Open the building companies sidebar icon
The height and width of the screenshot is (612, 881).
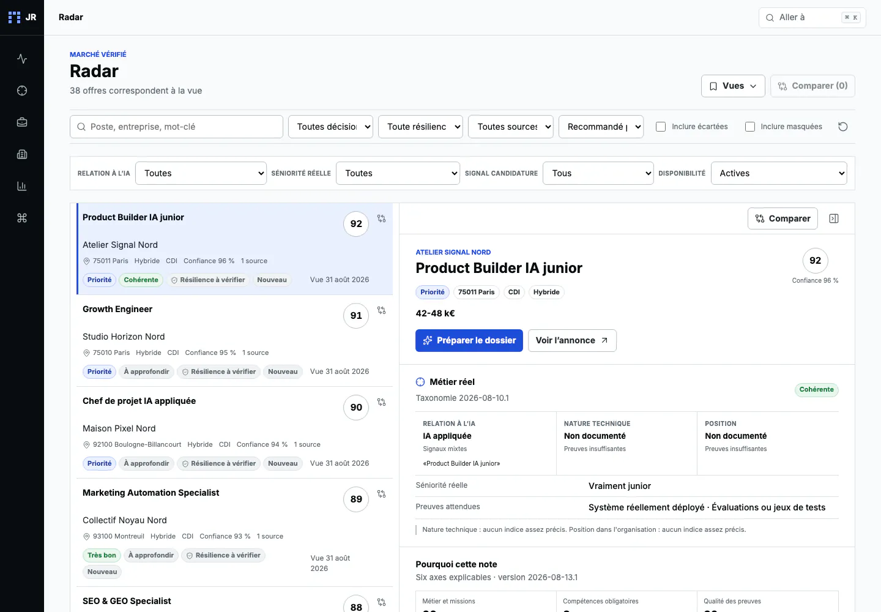pyautogui.click(x=22, y=154)
